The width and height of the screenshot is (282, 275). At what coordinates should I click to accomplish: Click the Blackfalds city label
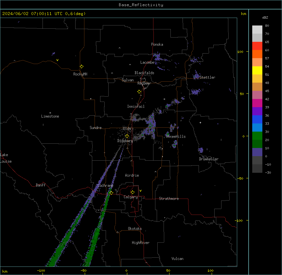(x=144, y=73)
